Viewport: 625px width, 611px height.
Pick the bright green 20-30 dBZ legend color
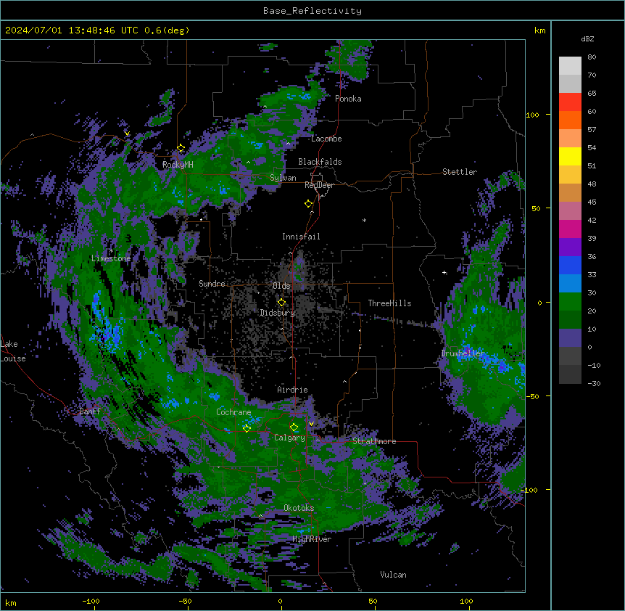570,302
